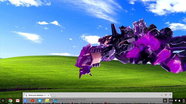Open Google Docs from the shelf
This screenshot has width=186, height=104.
point(25,101)
